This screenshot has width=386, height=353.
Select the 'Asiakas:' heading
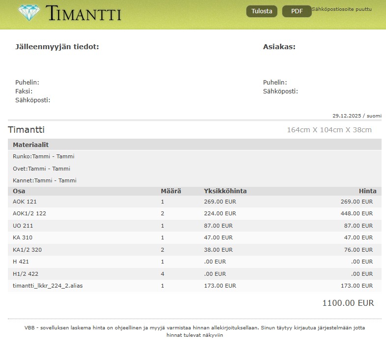[x=279, y=47]
